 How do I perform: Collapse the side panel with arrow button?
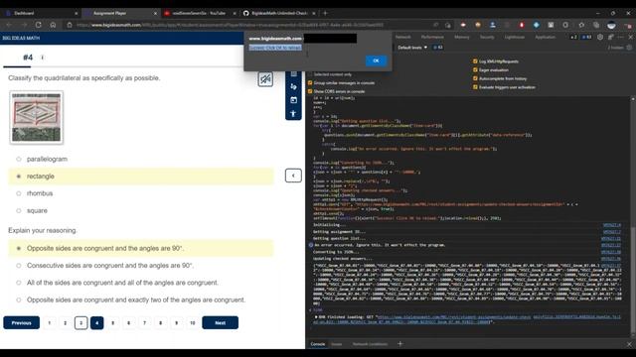coord(293,176)
